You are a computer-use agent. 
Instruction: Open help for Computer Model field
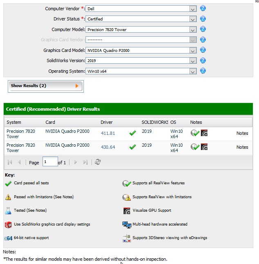pos(203,29)
